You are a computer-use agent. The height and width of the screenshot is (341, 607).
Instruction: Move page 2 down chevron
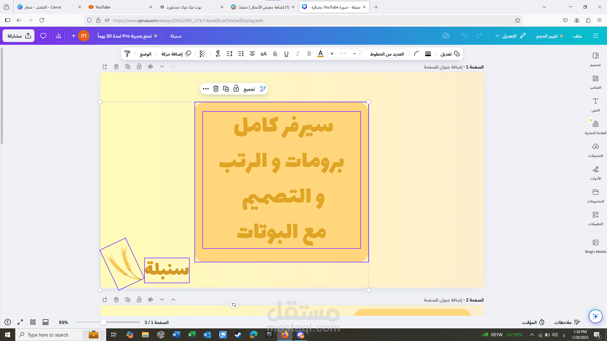coord(162,300)
